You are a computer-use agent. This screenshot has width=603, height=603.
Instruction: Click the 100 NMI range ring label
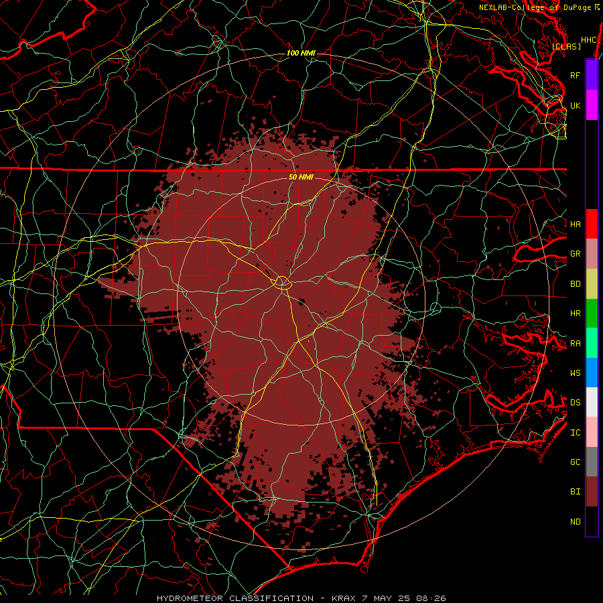point(301,53)
